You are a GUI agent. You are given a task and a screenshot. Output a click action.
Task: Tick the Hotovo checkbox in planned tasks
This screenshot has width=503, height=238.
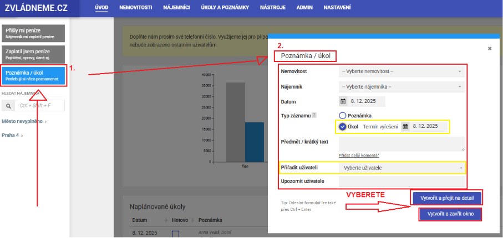coord(175,234)
